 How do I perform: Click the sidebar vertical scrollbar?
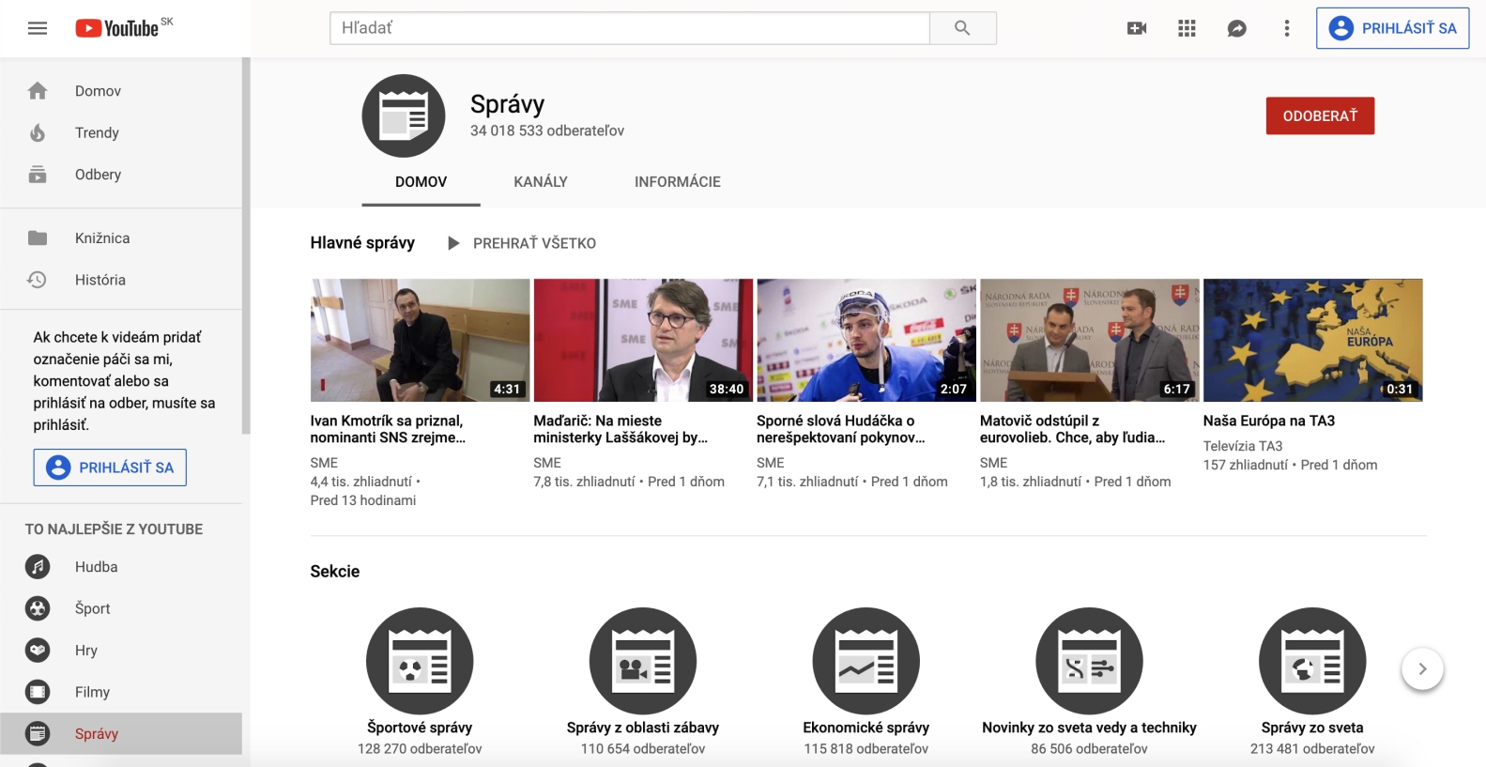[246, 246]
